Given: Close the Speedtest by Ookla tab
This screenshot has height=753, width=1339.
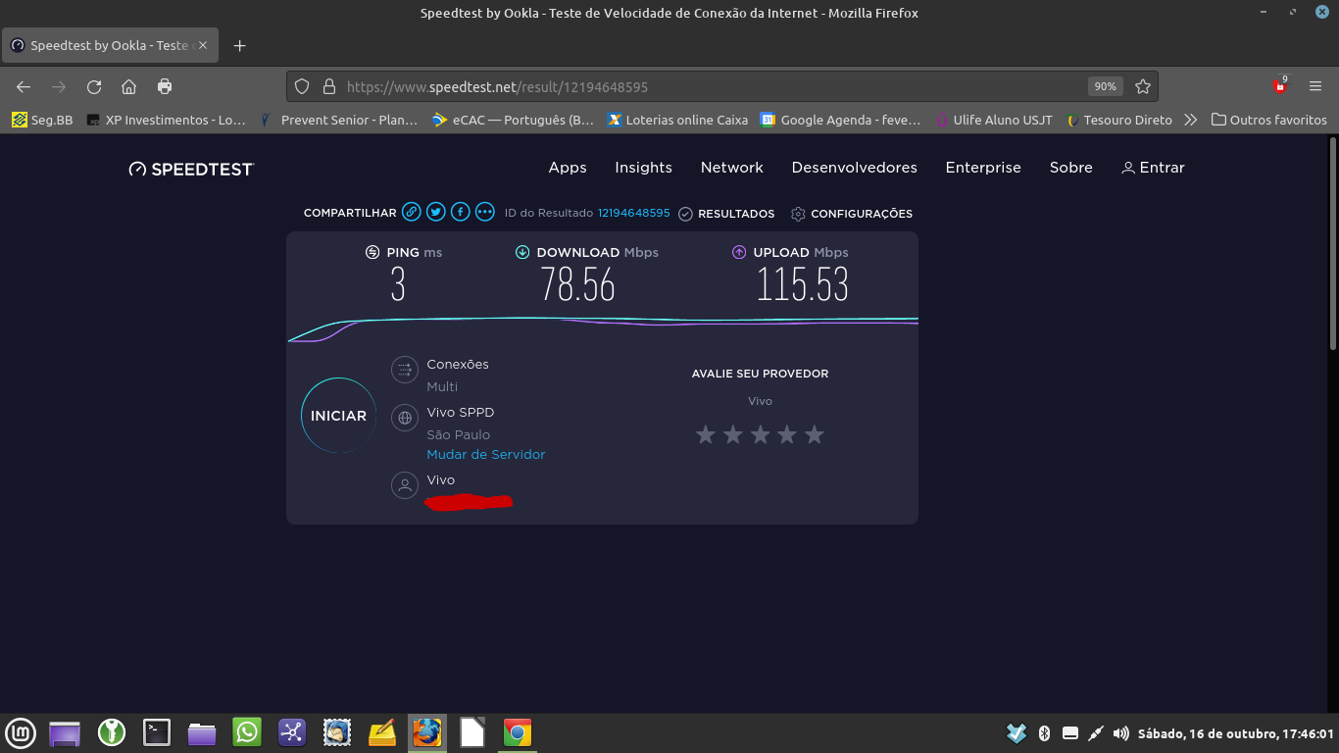Looking at the screenshot, I should click(x=203, y=45).
